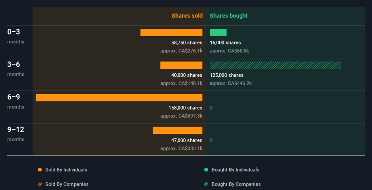Image resolution: width=372 pixels, height=190 pixels.
Task: Select the Sold By Individuals legend label
Action: point(66,170)
